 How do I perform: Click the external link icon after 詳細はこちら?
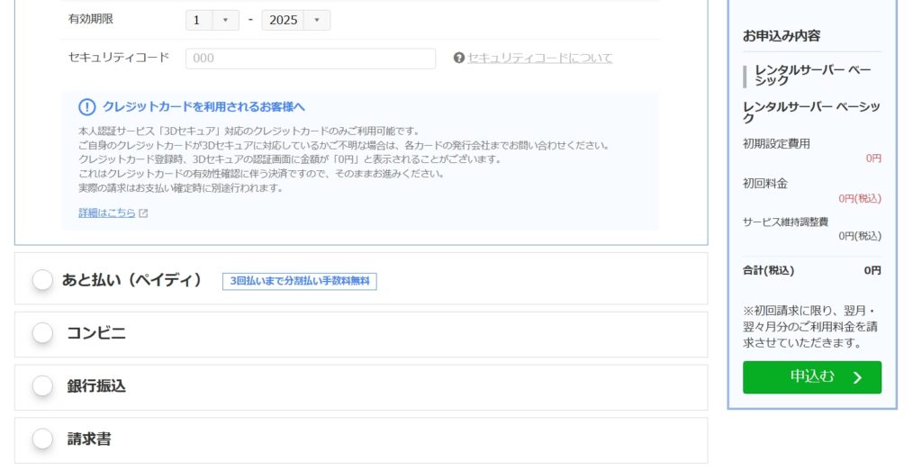[x=143, y=213]
